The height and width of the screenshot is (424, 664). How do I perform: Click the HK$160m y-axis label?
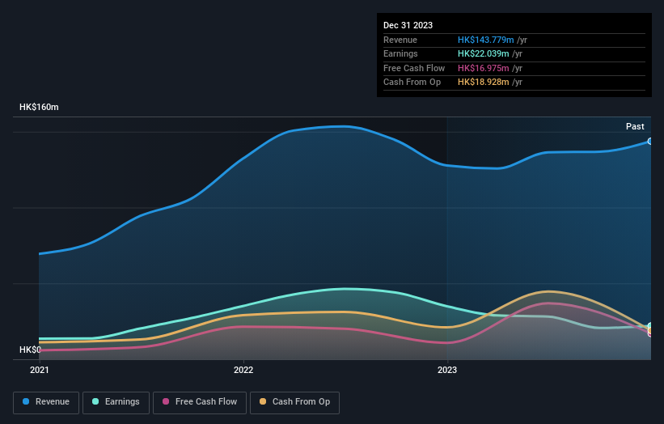point(39,107)
